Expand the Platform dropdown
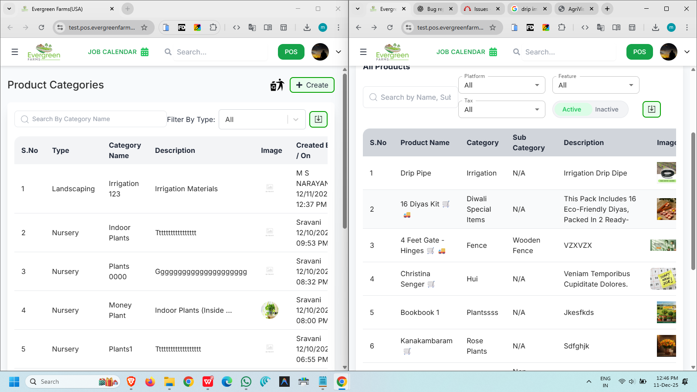 tap(501, 85)
